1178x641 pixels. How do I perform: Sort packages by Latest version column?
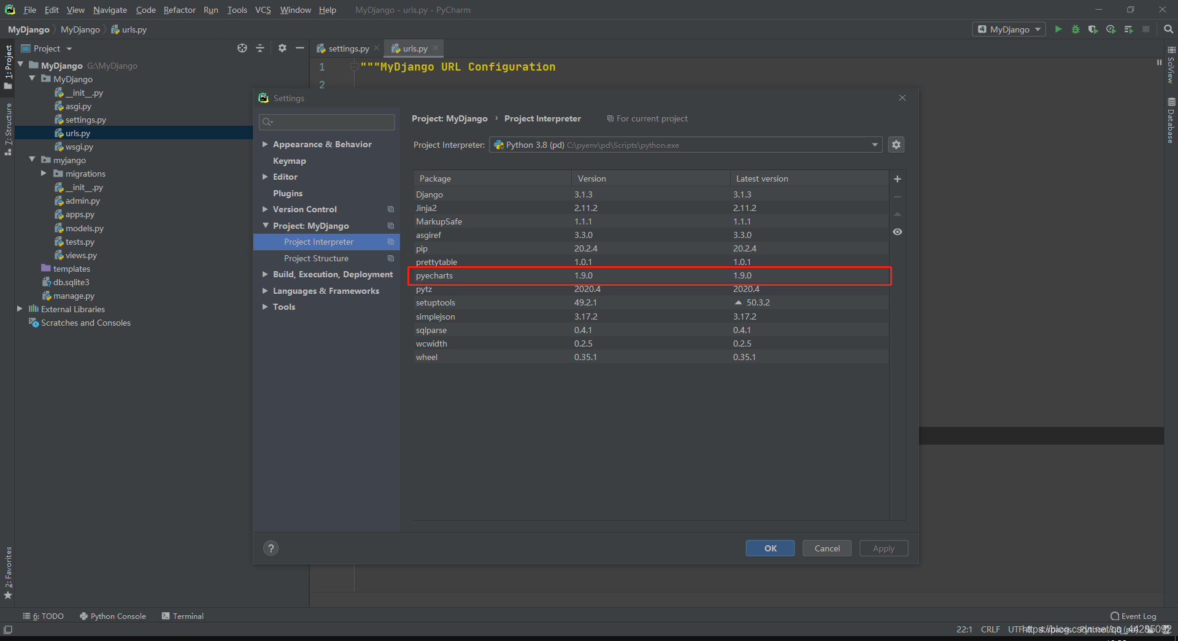[x=809, y=178]
